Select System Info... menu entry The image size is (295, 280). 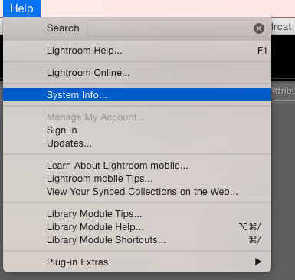pyautogui.click(x=137, y=95)
